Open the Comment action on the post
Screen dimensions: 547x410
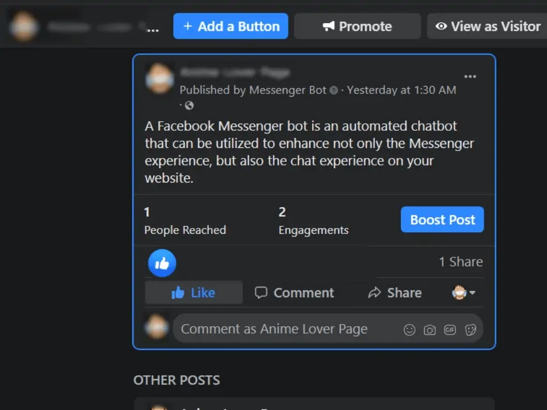(x=294, y=293)
